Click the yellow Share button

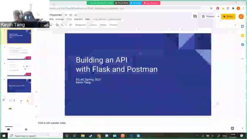(x=228, y=16)
